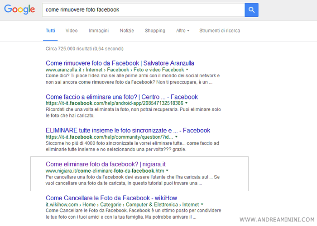Expand arrow beside www.nigiara.it URL
The height and width of the screenshot is (226, 317).
click(x=167, y=171)
